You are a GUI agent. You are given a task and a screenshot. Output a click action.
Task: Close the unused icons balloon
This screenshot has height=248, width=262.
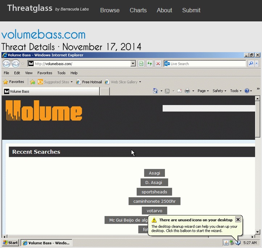[238, 219]
